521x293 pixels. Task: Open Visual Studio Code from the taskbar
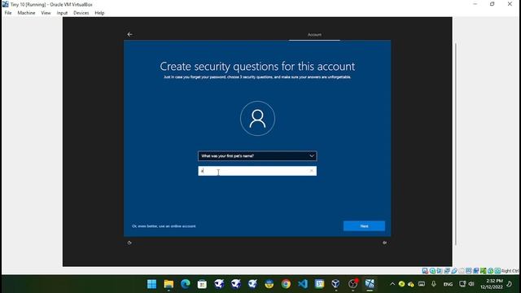pyautogui.click(x=303, y=284)
